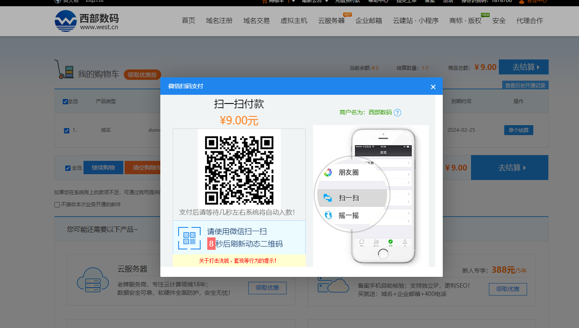Click the 结算数量 1个 text
579x328 pixels.
pyautogui.click(x=413, y=68)
